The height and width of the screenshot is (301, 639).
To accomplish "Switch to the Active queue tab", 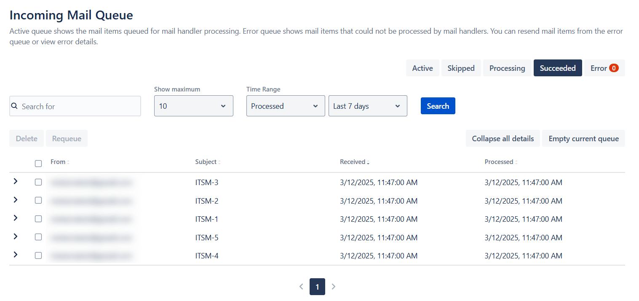I will [x=422, y=68].
